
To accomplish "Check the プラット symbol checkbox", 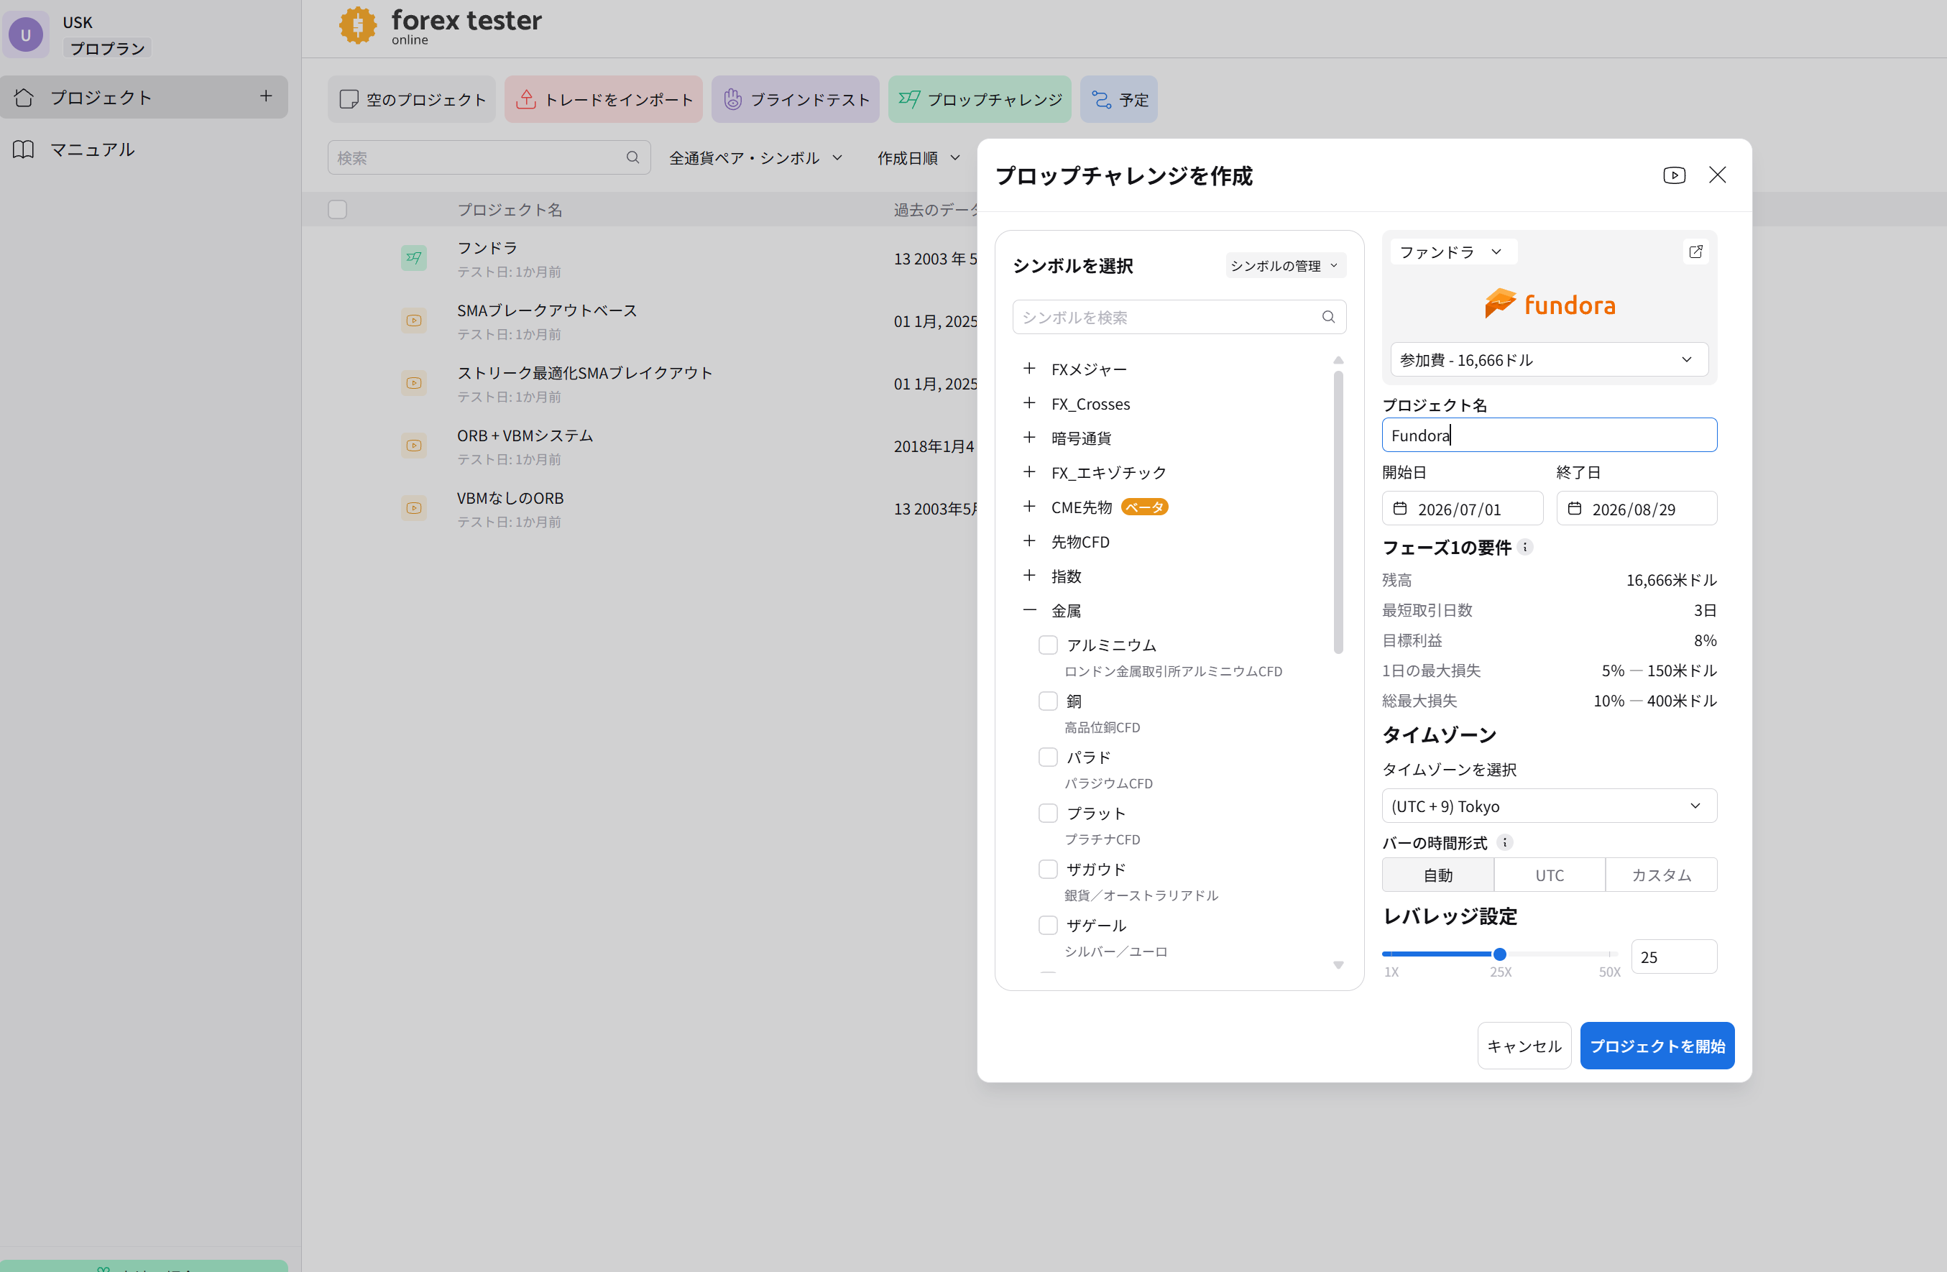I will coord(1047,813).
